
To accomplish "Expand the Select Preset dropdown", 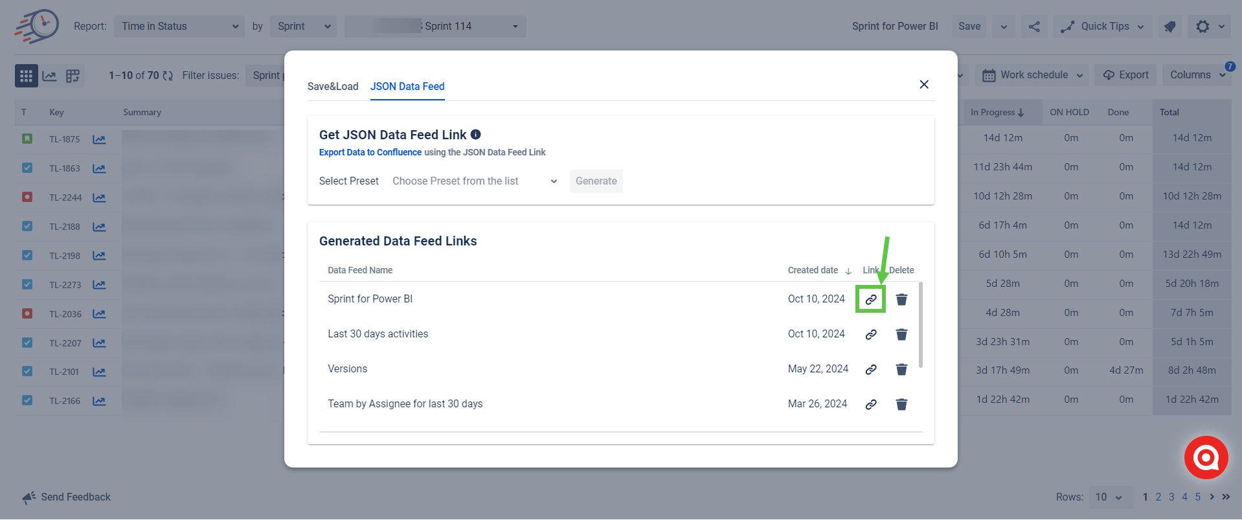I will pos(474,181).
